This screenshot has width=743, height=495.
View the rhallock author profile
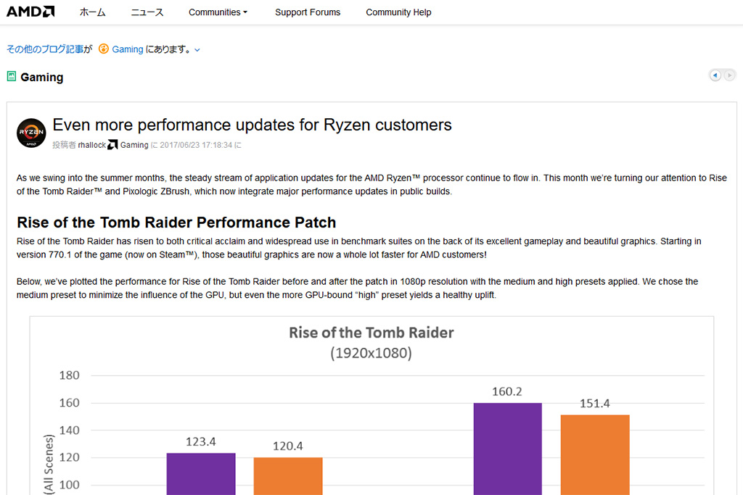[91, 145]
